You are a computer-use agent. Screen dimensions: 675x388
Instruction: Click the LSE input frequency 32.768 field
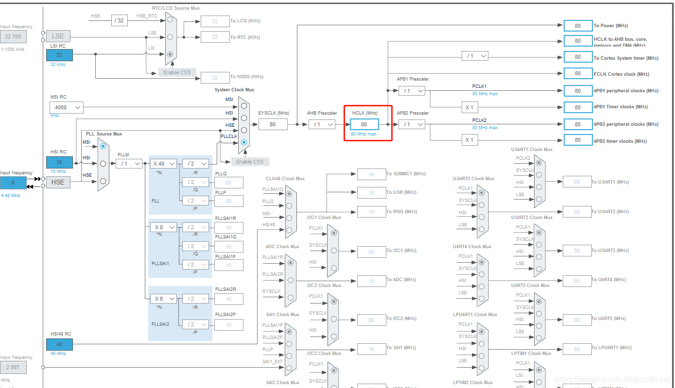click(13, 36)
